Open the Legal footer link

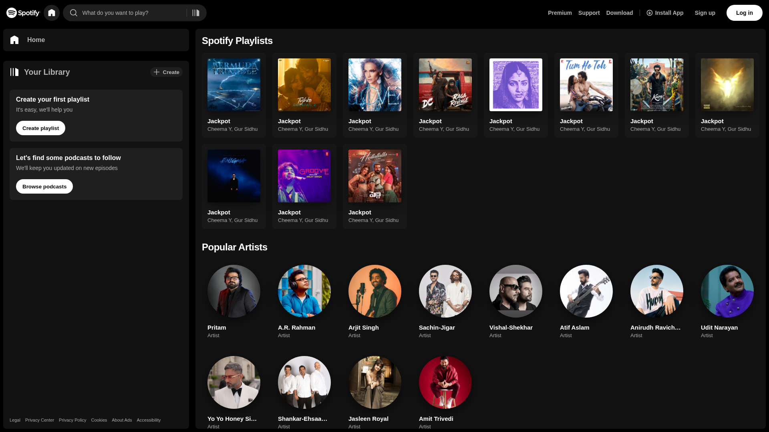tap(15, 420)
